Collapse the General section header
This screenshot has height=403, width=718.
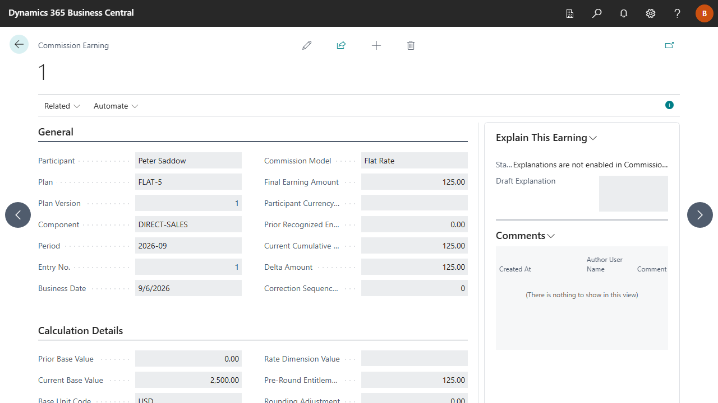(56, 132)
